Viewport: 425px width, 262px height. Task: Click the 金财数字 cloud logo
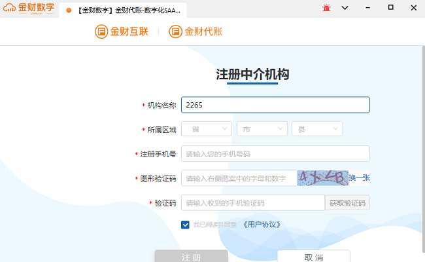click(x=29, y=8)
